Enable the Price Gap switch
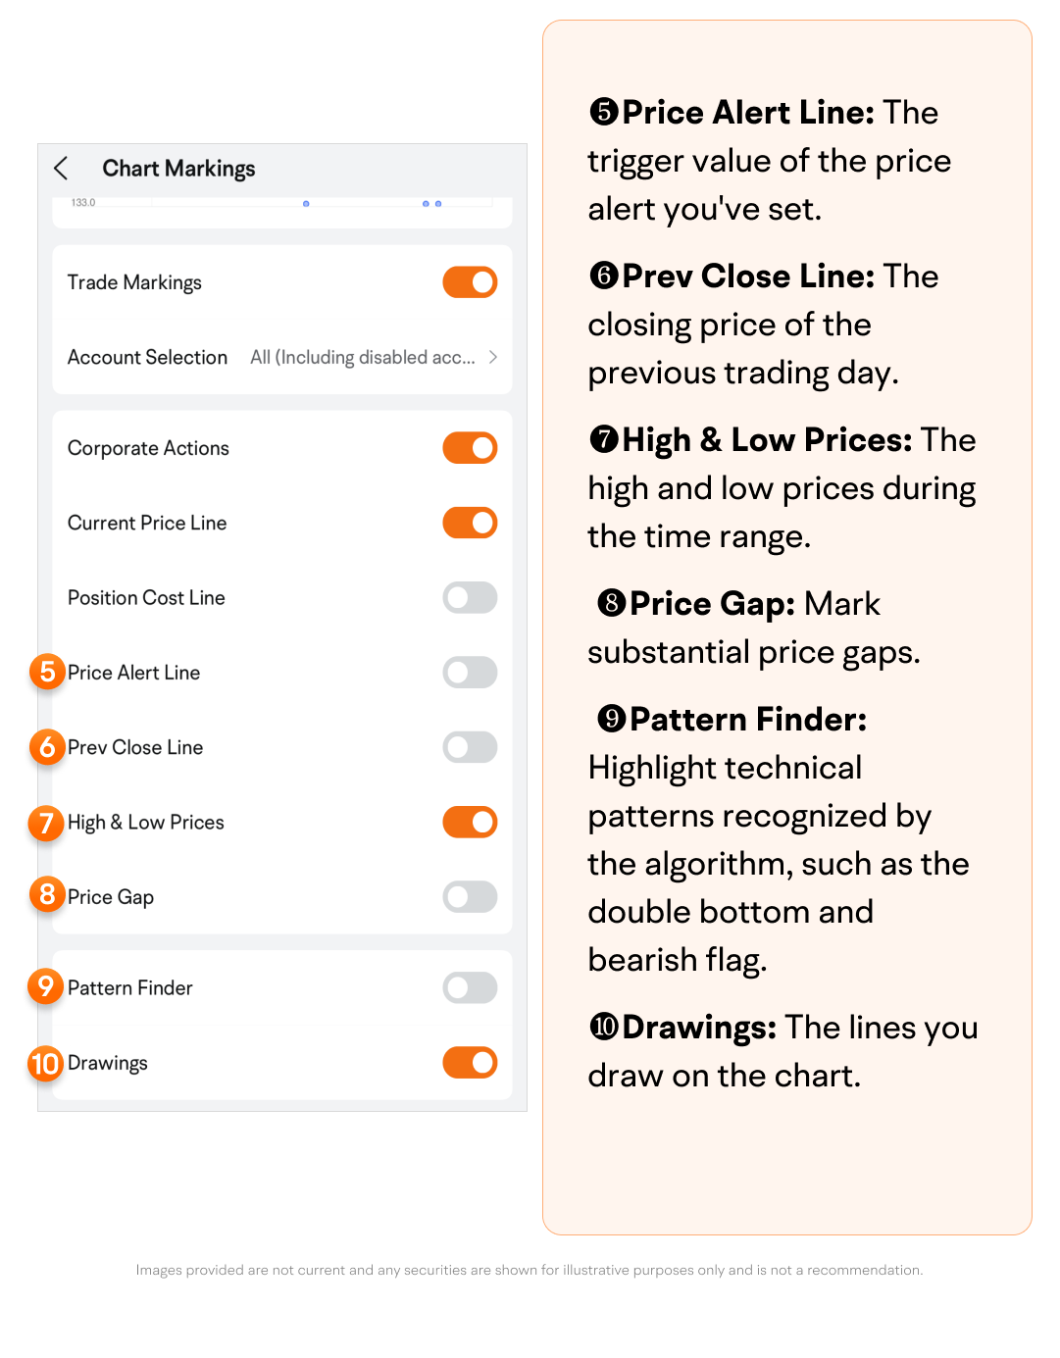 point(470,897)
